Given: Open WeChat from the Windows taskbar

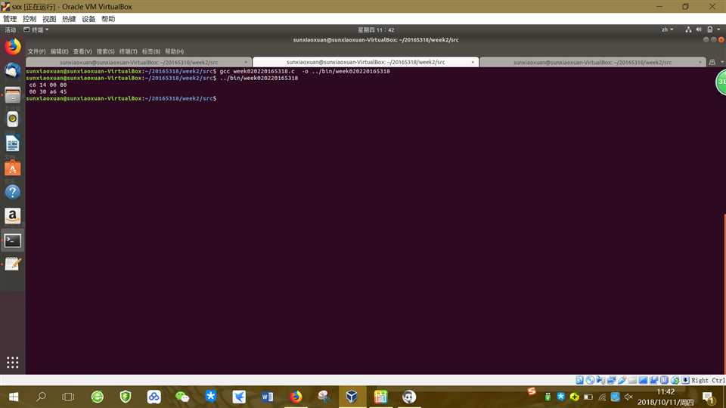Looking at the screenshot, I should 182,397.
